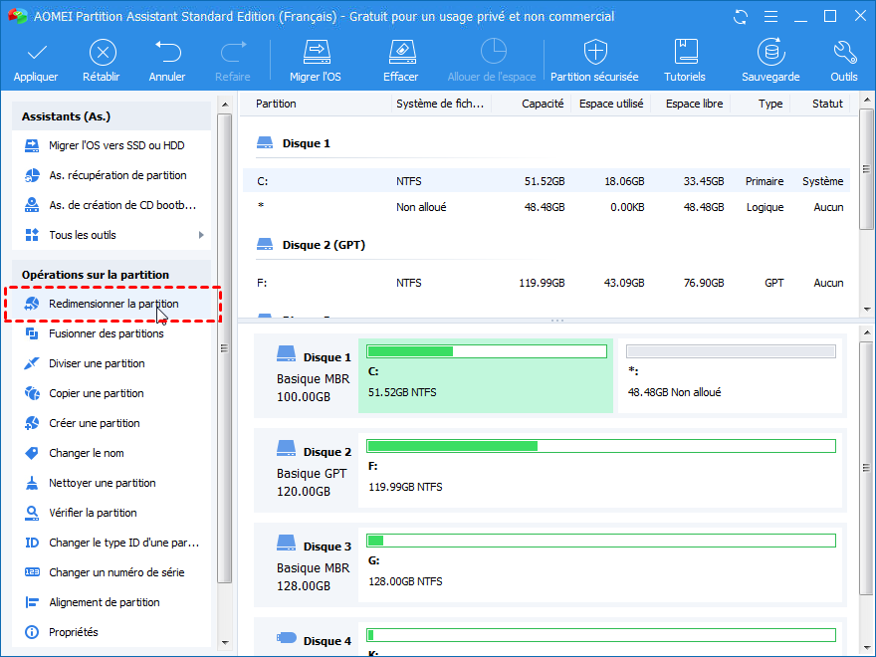
Task: Open the Propriétés option
Action: 73,632
